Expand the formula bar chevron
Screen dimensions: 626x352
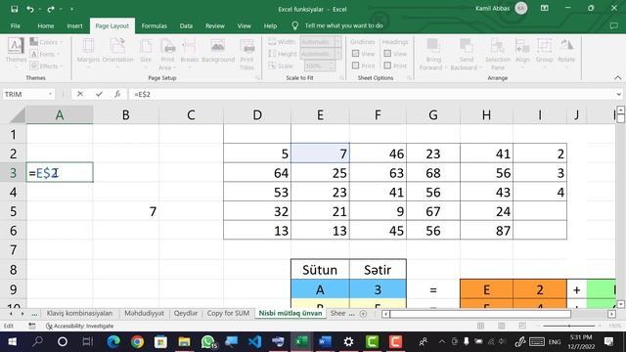click(618, 94)
